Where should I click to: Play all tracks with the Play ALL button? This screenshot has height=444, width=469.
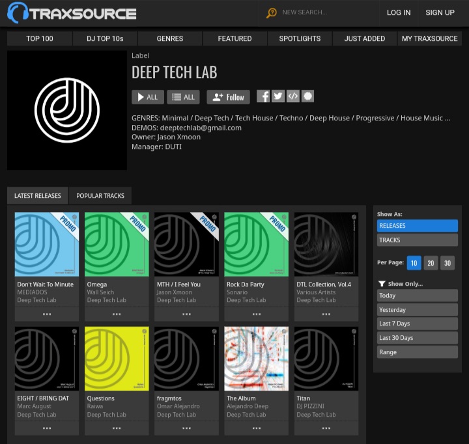tap(148, 97)
